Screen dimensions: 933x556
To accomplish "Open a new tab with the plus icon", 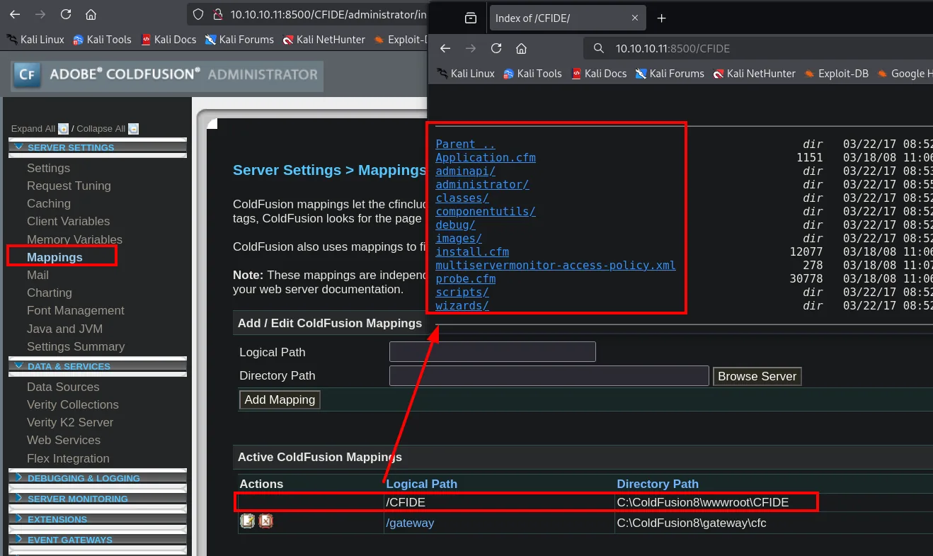I will coord(661,18).
